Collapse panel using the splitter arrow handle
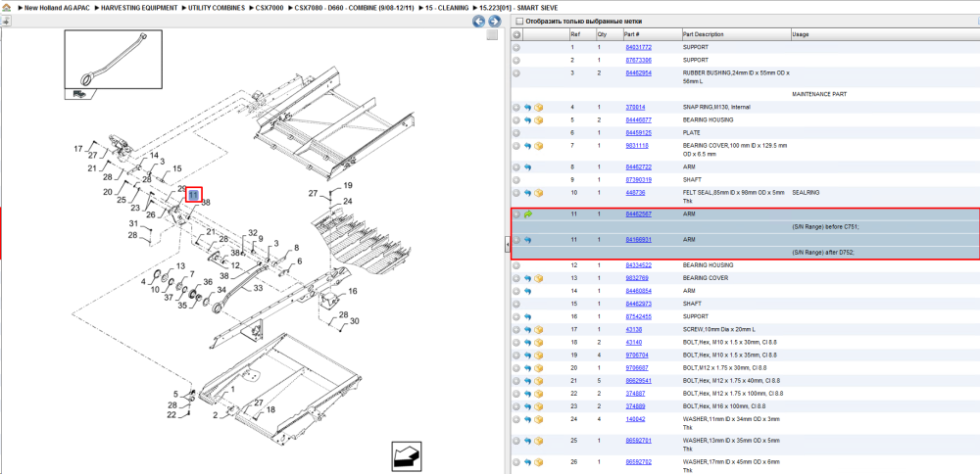The height and width of the screenshot is (474, 980). pyautogui.click(x=508, y=246)
